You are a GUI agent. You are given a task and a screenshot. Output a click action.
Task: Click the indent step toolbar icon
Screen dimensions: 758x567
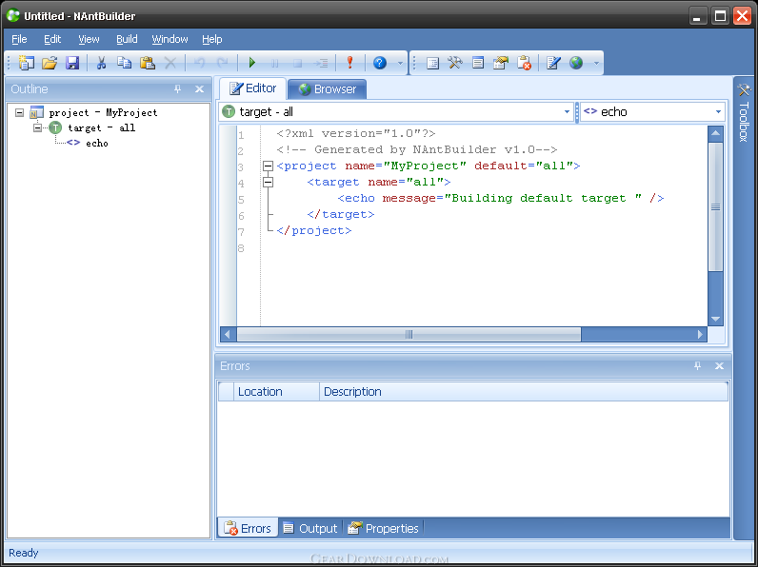(321, 64)
